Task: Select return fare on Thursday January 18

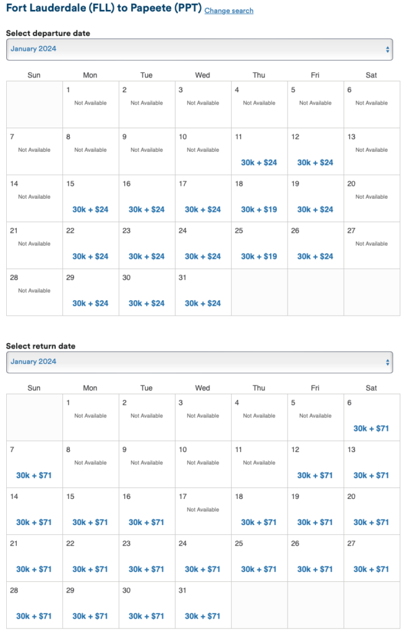Action: pos(259,523)
